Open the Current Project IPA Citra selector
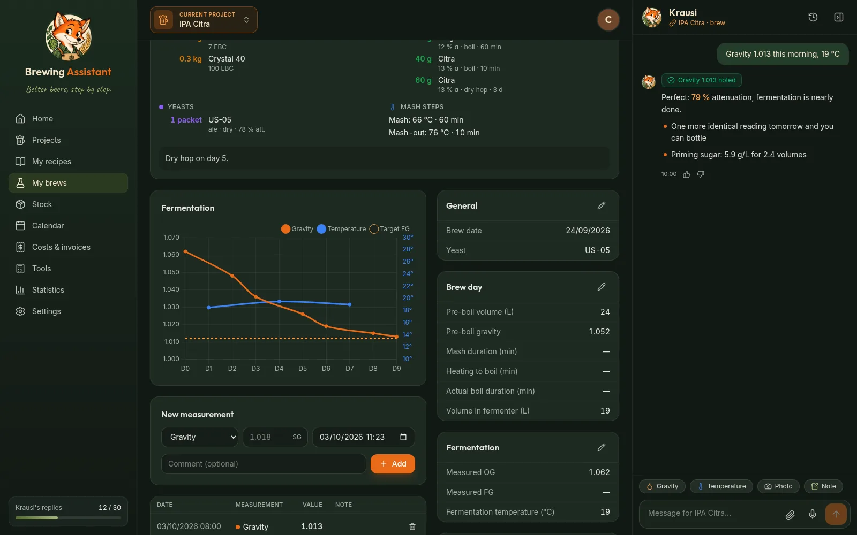The width and height of the screenshot is (857, 535). point(204,20)
